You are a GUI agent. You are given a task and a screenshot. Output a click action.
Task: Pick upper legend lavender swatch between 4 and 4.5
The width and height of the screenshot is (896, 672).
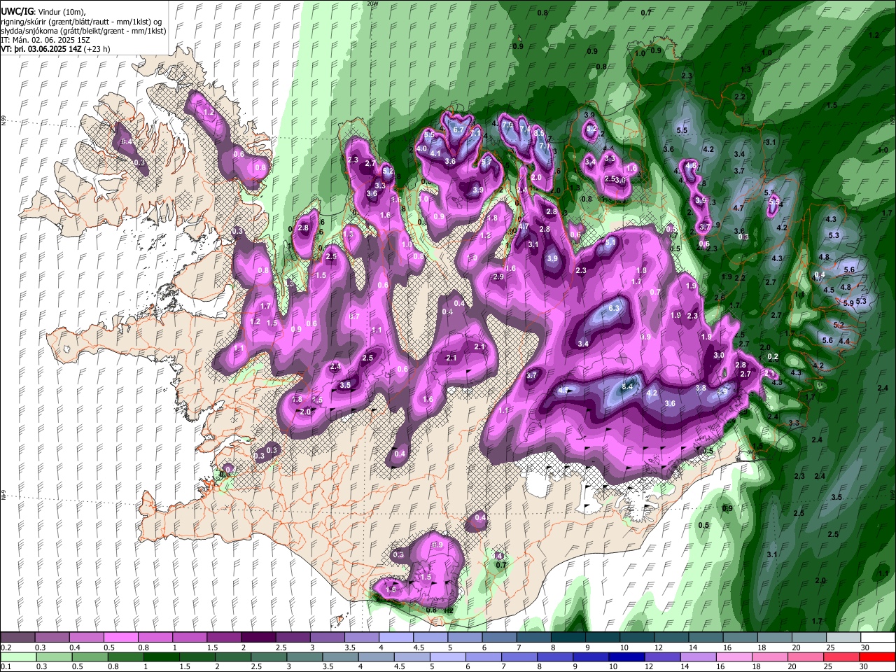395,638
